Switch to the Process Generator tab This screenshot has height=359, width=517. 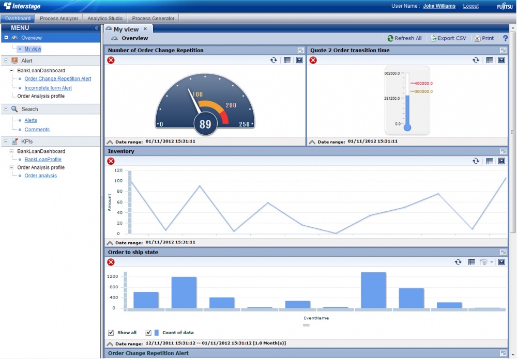pos(154,19)
